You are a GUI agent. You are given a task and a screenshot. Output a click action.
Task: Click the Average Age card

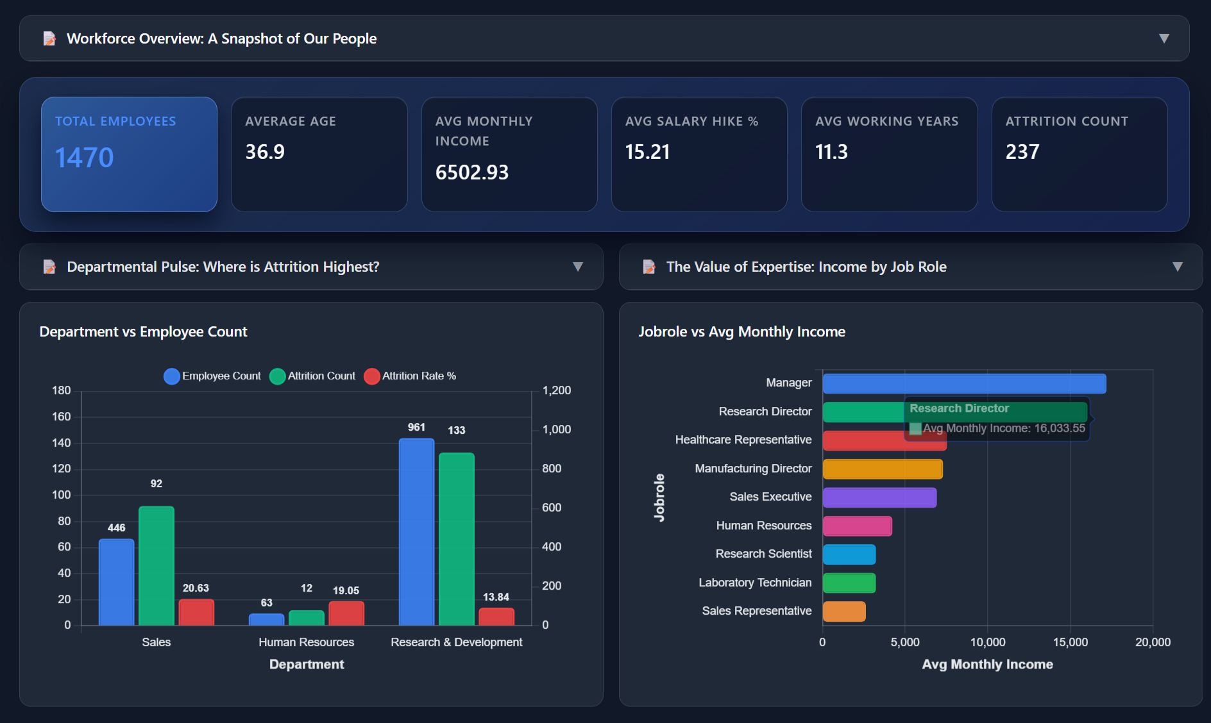point(319,154)
